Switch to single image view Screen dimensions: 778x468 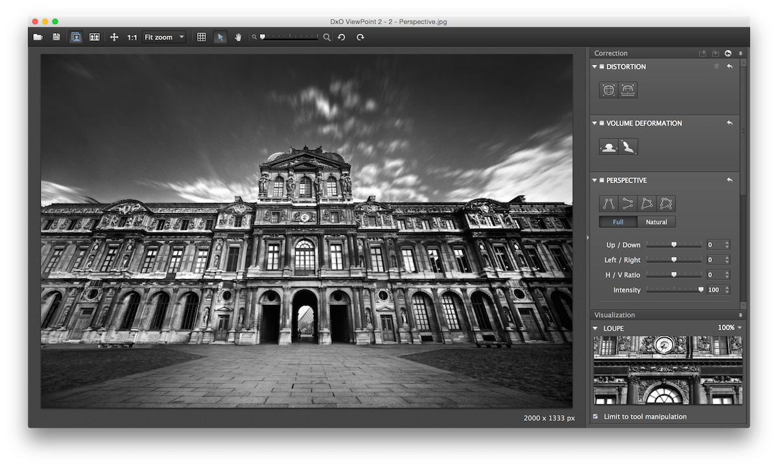(x=76, y=38)
